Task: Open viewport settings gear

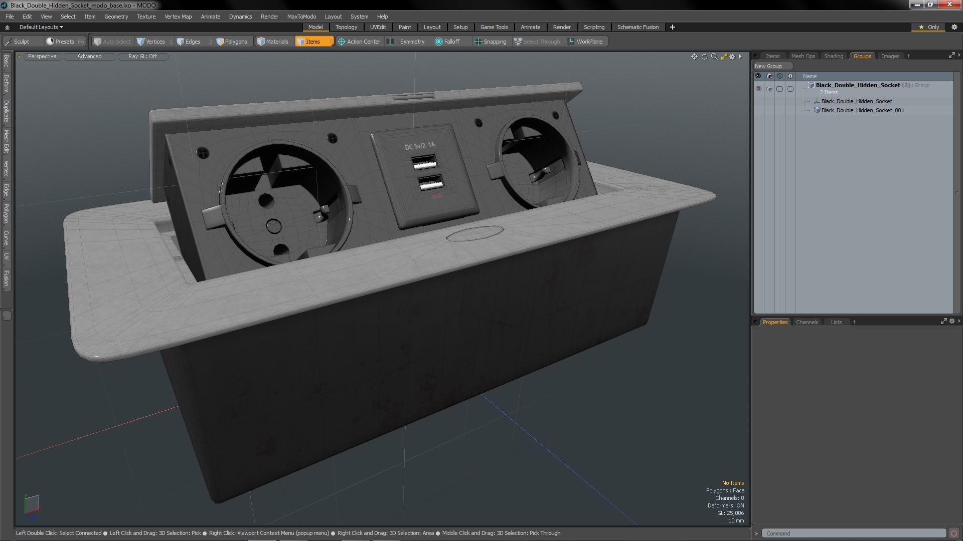Action: [732, 57]
